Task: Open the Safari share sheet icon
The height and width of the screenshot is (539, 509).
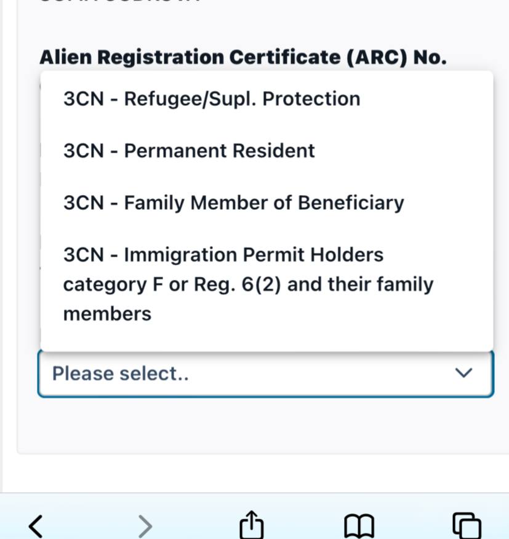Action: (251, 526)
